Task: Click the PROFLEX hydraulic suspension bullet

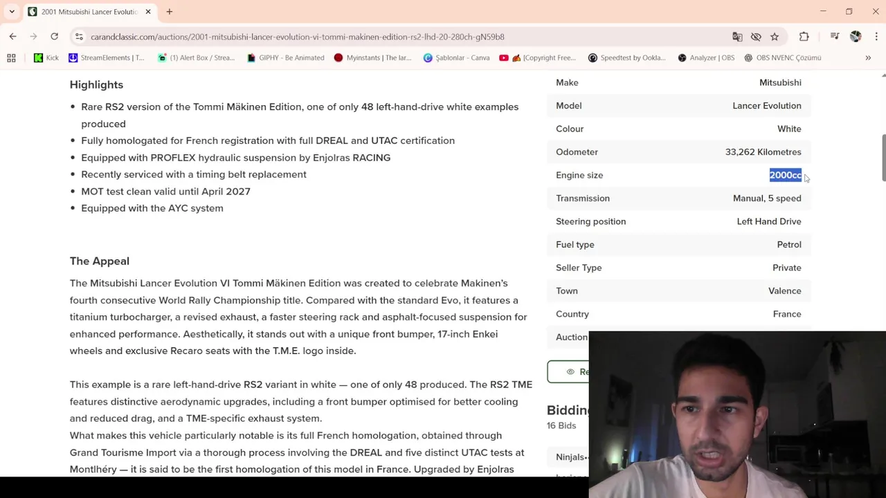Action: [x=236, y=158]
